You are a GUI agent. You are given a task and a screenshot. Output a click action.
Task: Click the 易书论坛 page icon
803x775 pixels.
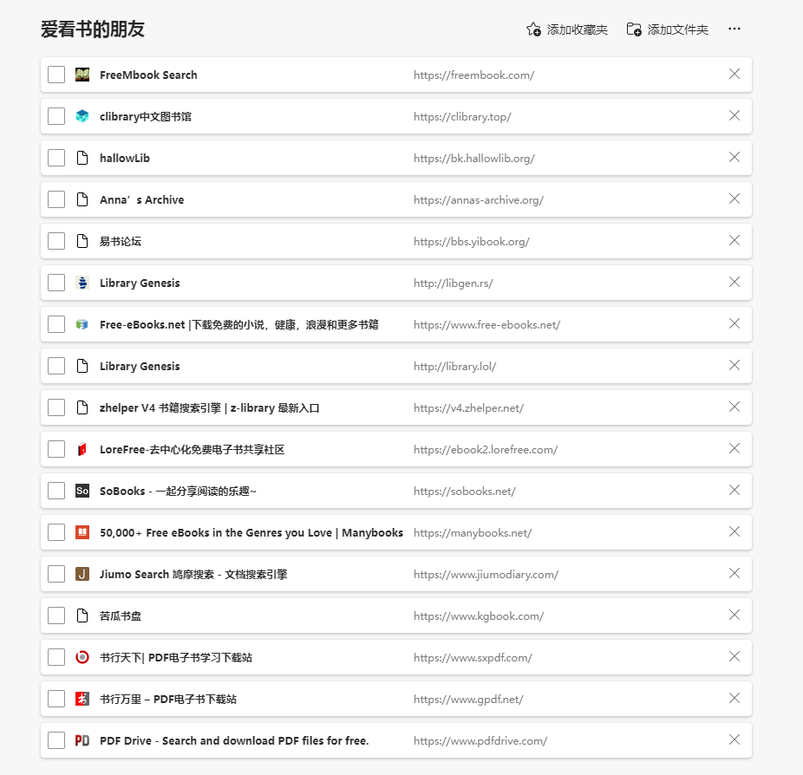pos(82,241)
